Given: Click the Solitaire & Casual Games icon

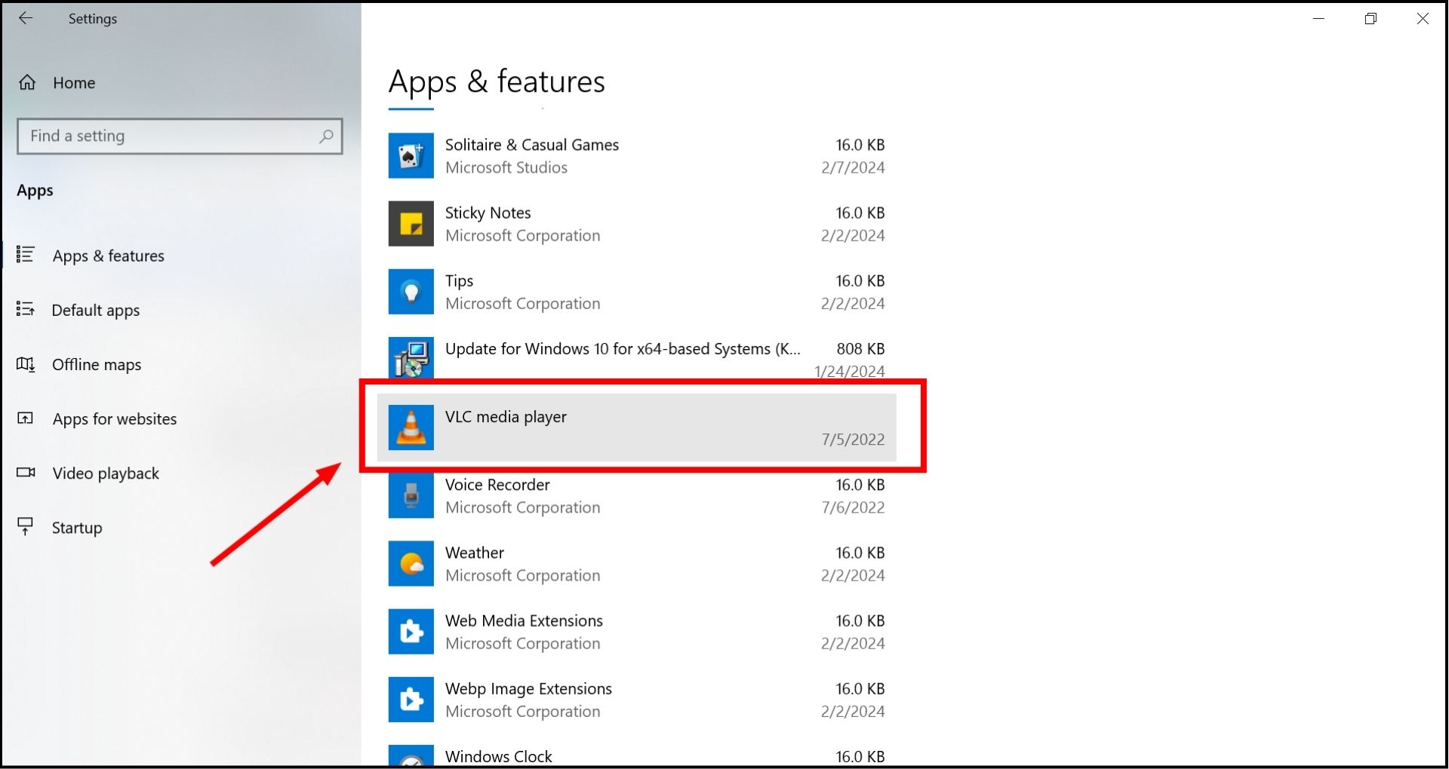Looking at the screenshot, I should [411, 156].
